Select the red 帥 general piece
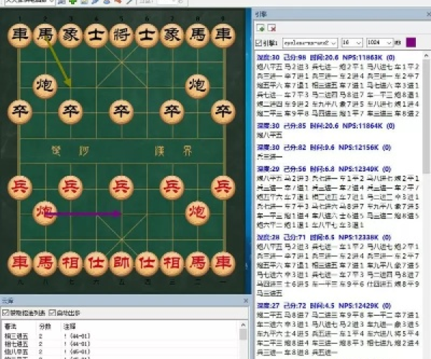The image size is (431, 359). click(x=121, y=264)
